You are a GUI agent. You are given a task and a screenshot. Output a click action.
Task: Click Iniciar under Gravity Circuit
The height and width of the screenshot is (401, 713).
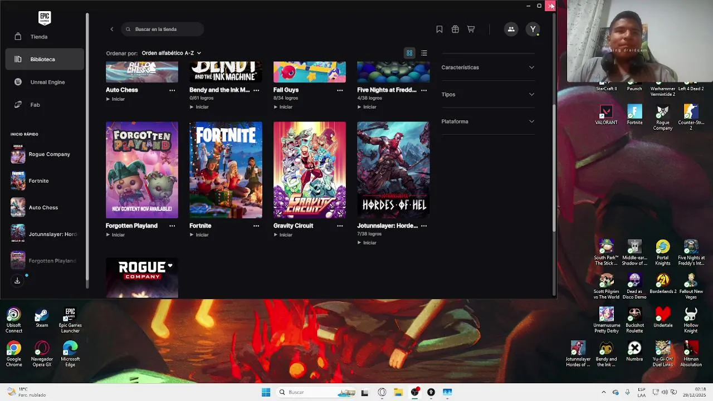point(283,235)
